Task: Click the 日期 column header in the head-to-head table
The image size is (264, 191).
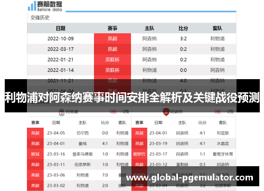Action: [61, 28]
